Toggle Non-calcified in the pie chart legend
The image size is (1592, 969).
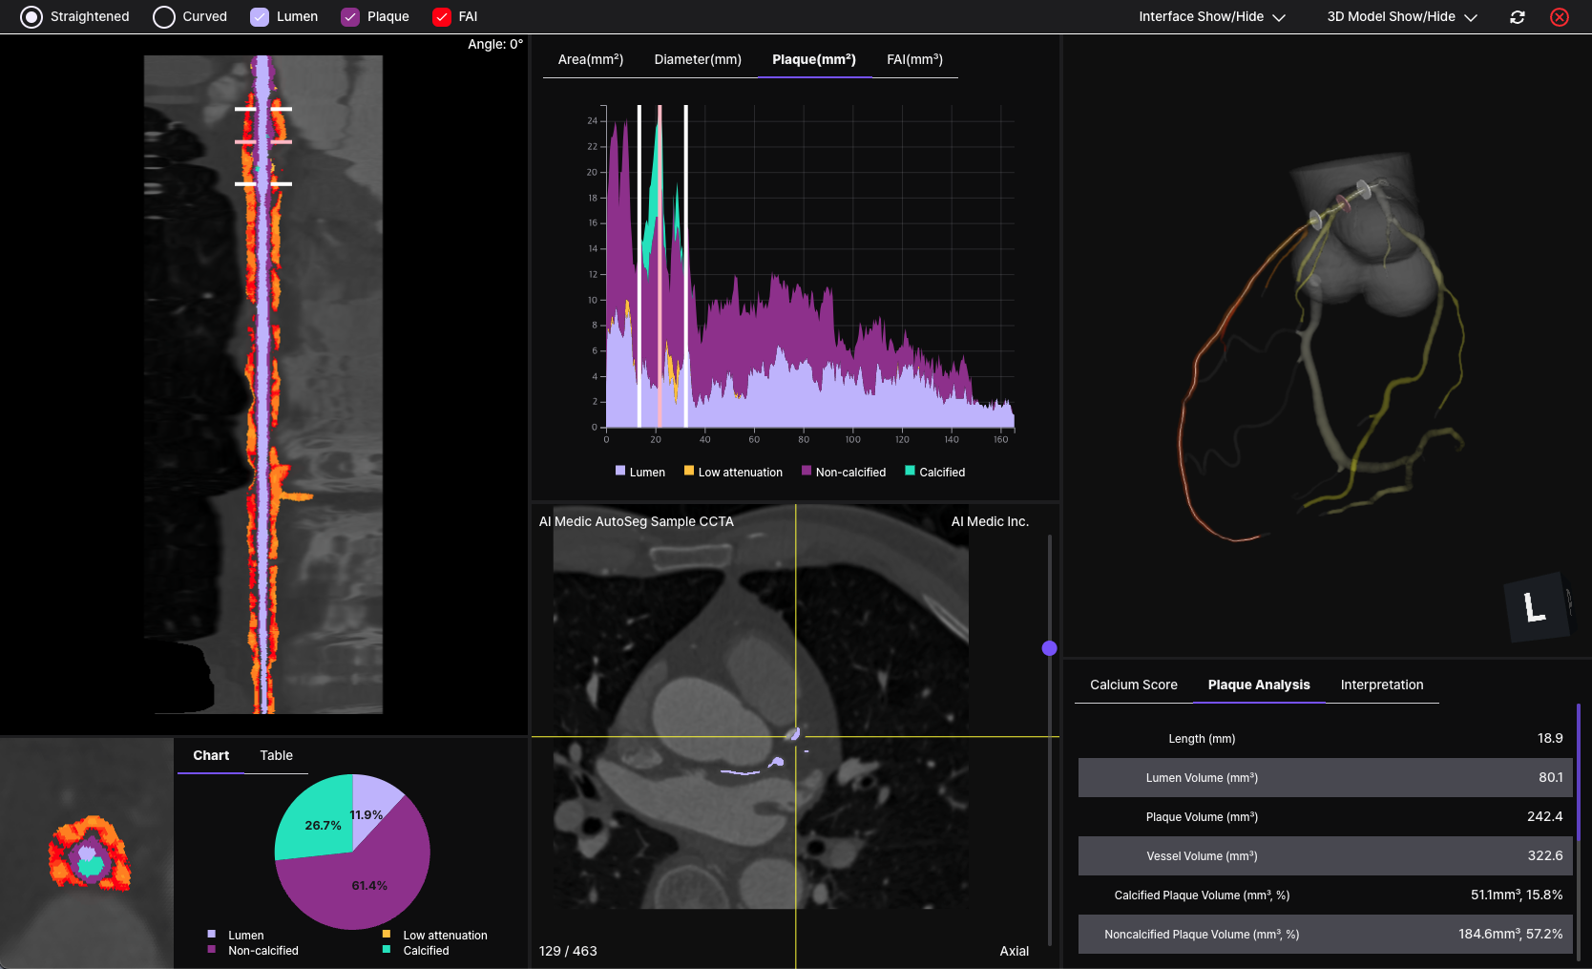point(253,951)
